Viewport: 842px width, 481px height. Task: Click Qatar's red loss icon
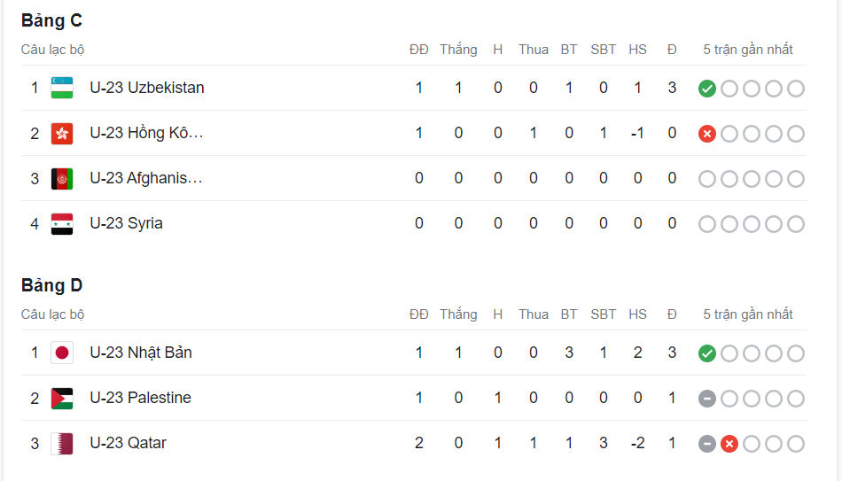tap(729, 443)
